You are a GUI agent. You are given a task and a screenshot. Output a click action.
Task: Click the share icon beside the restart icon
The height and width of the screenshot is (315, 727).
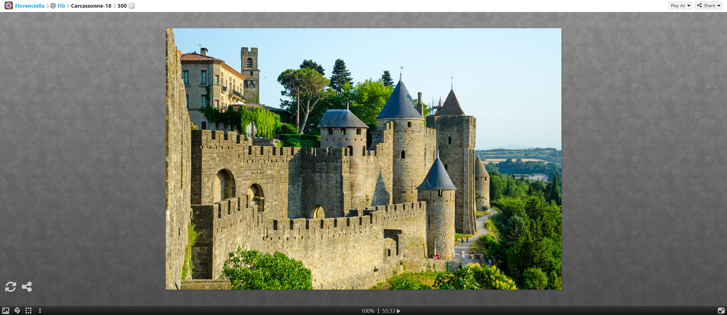[x=27, y=286]
